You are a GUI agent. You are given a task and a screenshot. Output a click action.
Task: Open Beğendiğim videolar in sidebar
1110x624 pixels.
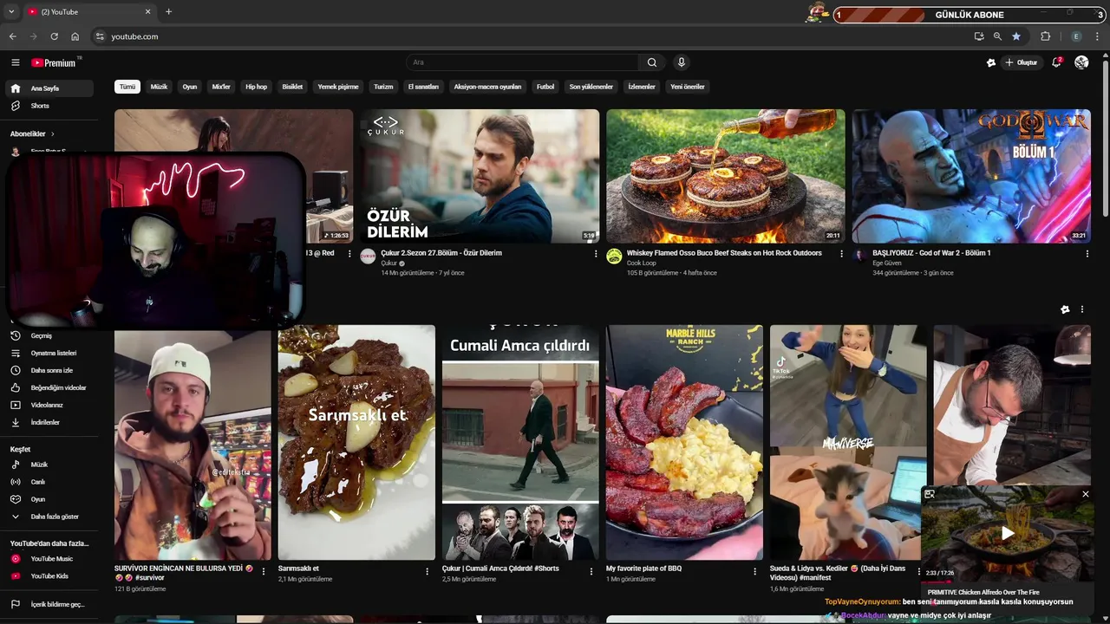[49, 387]
